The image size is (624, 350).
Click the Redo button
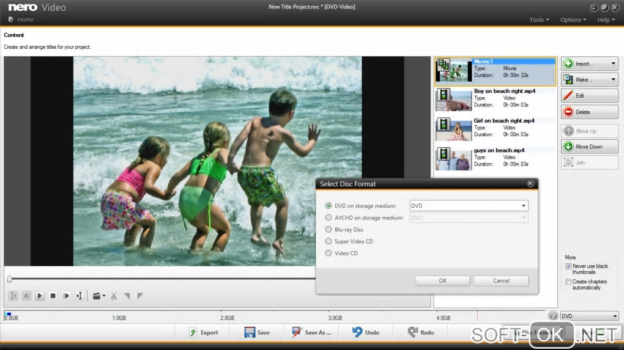pyautogui.click(x=421, y=332)
